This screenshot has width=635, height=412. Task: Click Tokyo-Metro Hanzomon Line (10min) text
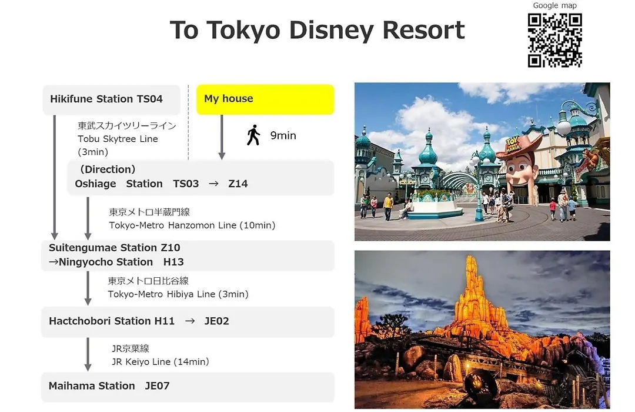click(192, 225)
